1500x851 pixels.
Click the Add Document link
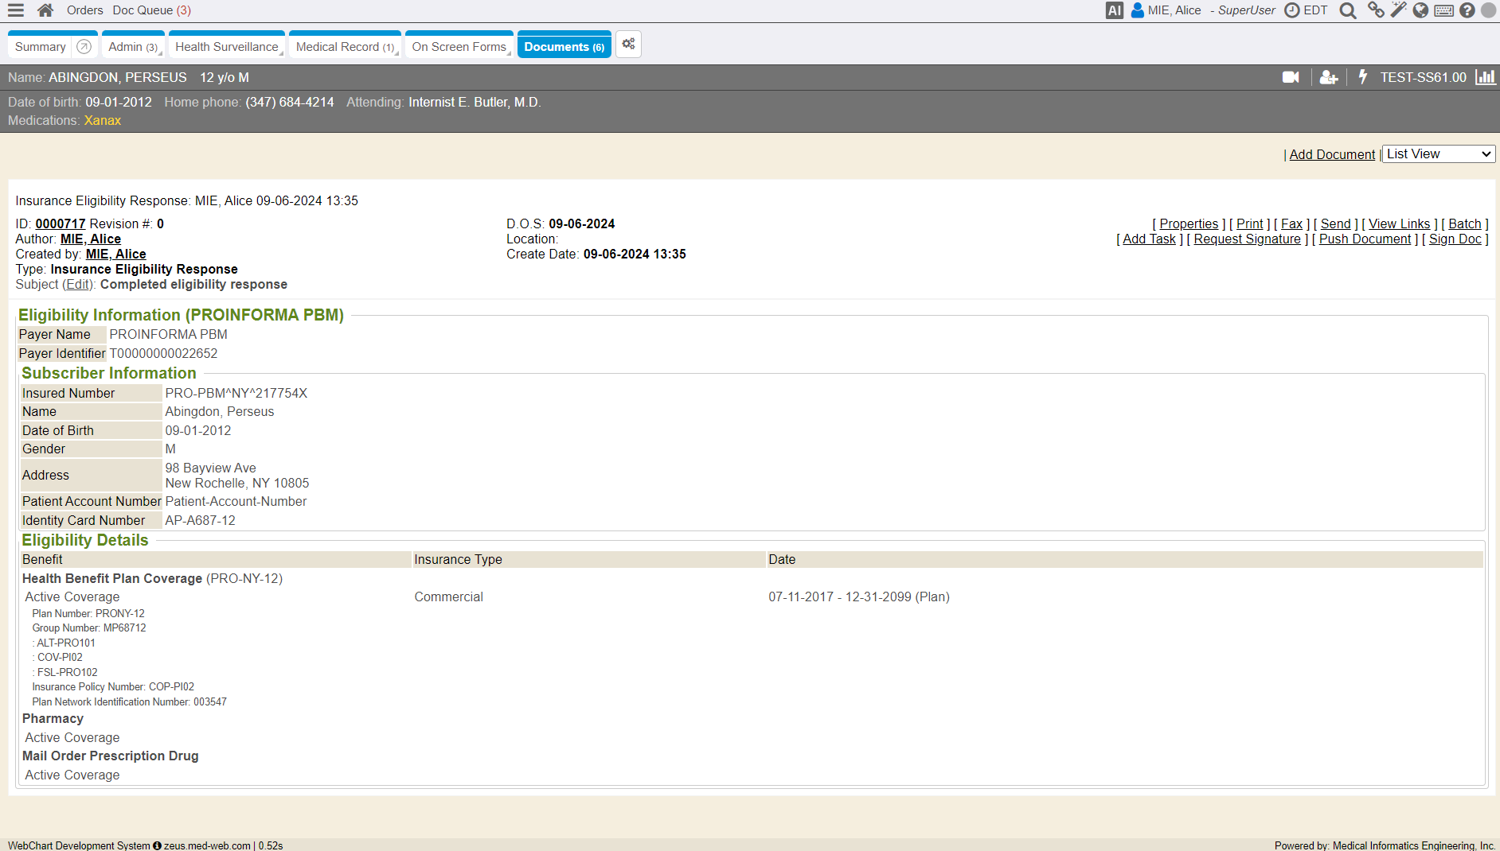(x=1331, y=154)
